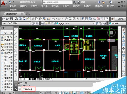
Task: Click the keyword search box in title bar
Action: [57, 2]
